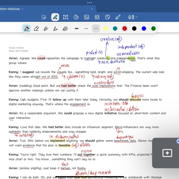The image size is (179, 179).
Task: Open the shapes and elements tool
Action: tap(97, 17)
